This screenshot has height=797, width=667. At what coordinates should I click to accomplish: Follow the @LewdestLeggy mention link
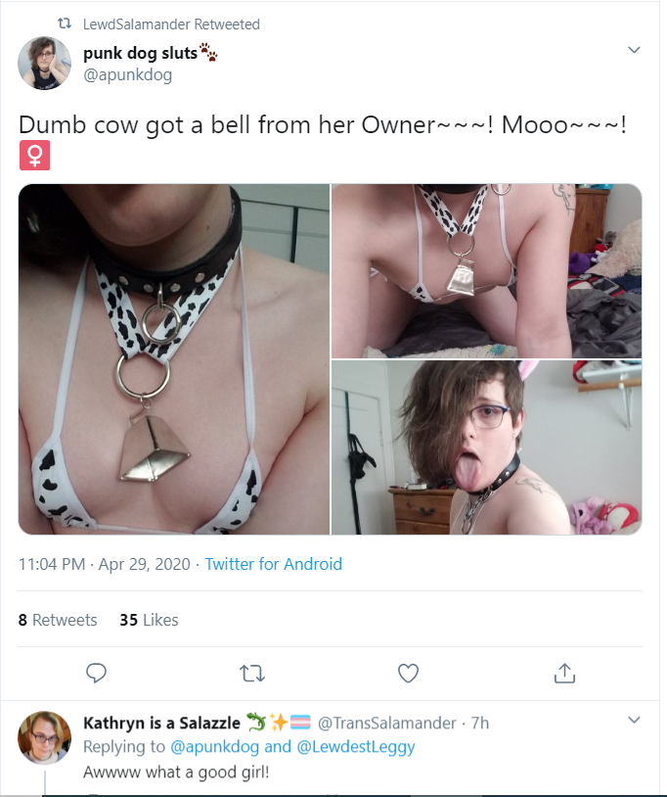356,747
